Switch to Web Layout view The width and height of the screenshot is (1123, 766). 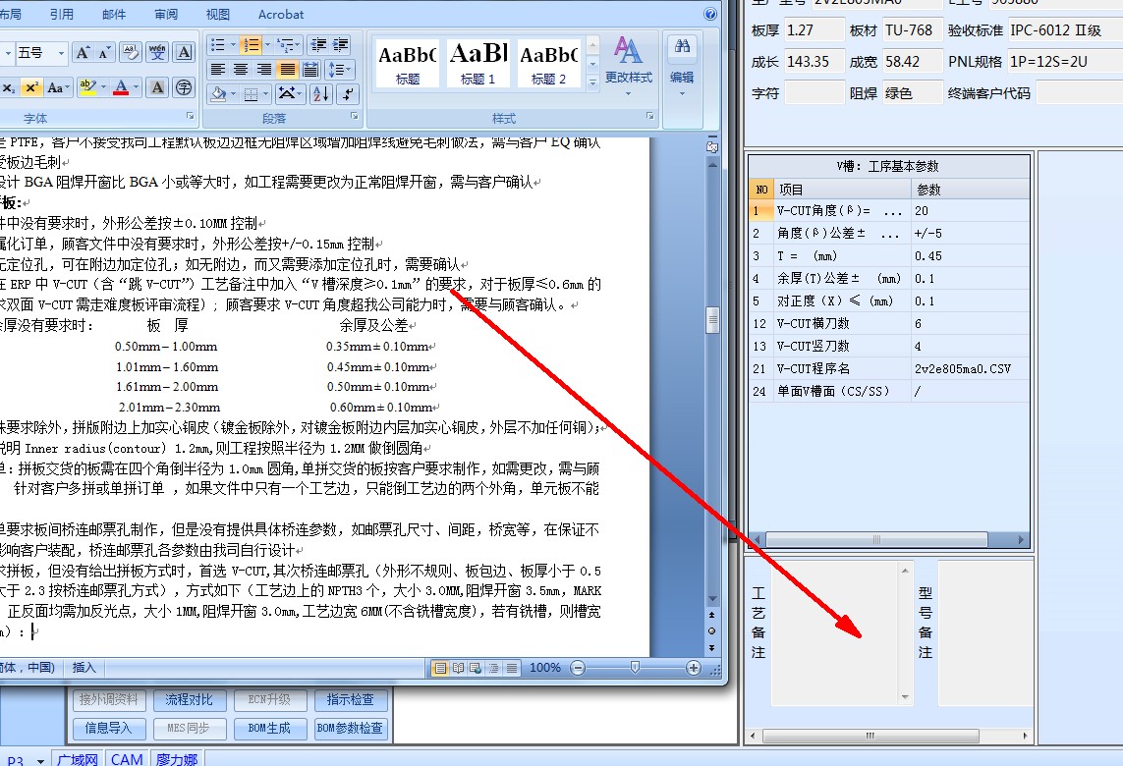click(476, 668)
